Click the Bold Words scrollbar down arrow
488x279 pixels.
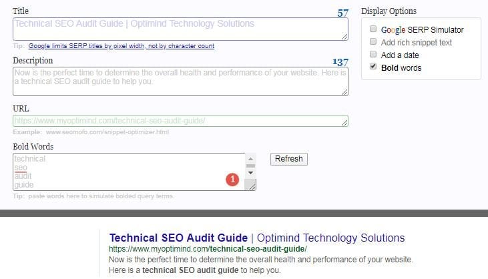(x=250, y=173)
